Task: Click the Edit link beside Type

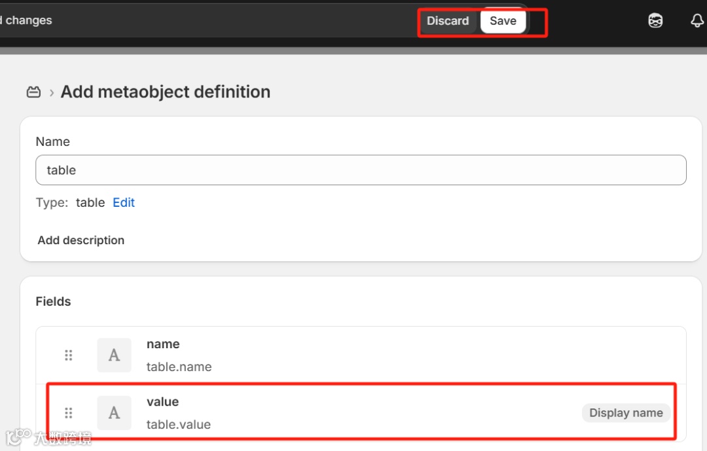Action: (124, 203)
